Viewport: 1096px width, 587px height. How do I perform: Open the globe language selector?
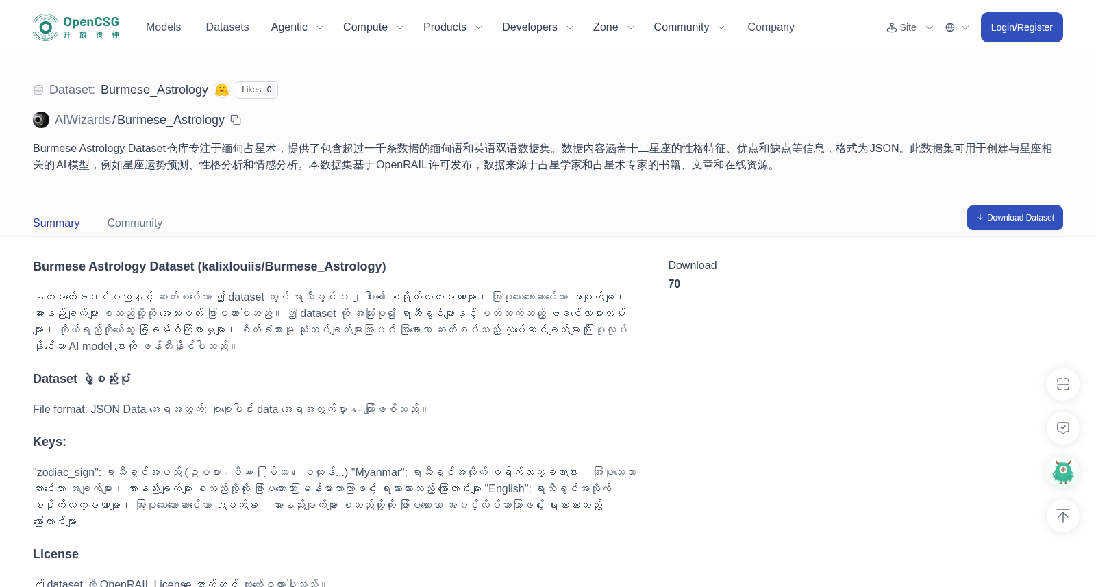(x=950, y=27)
